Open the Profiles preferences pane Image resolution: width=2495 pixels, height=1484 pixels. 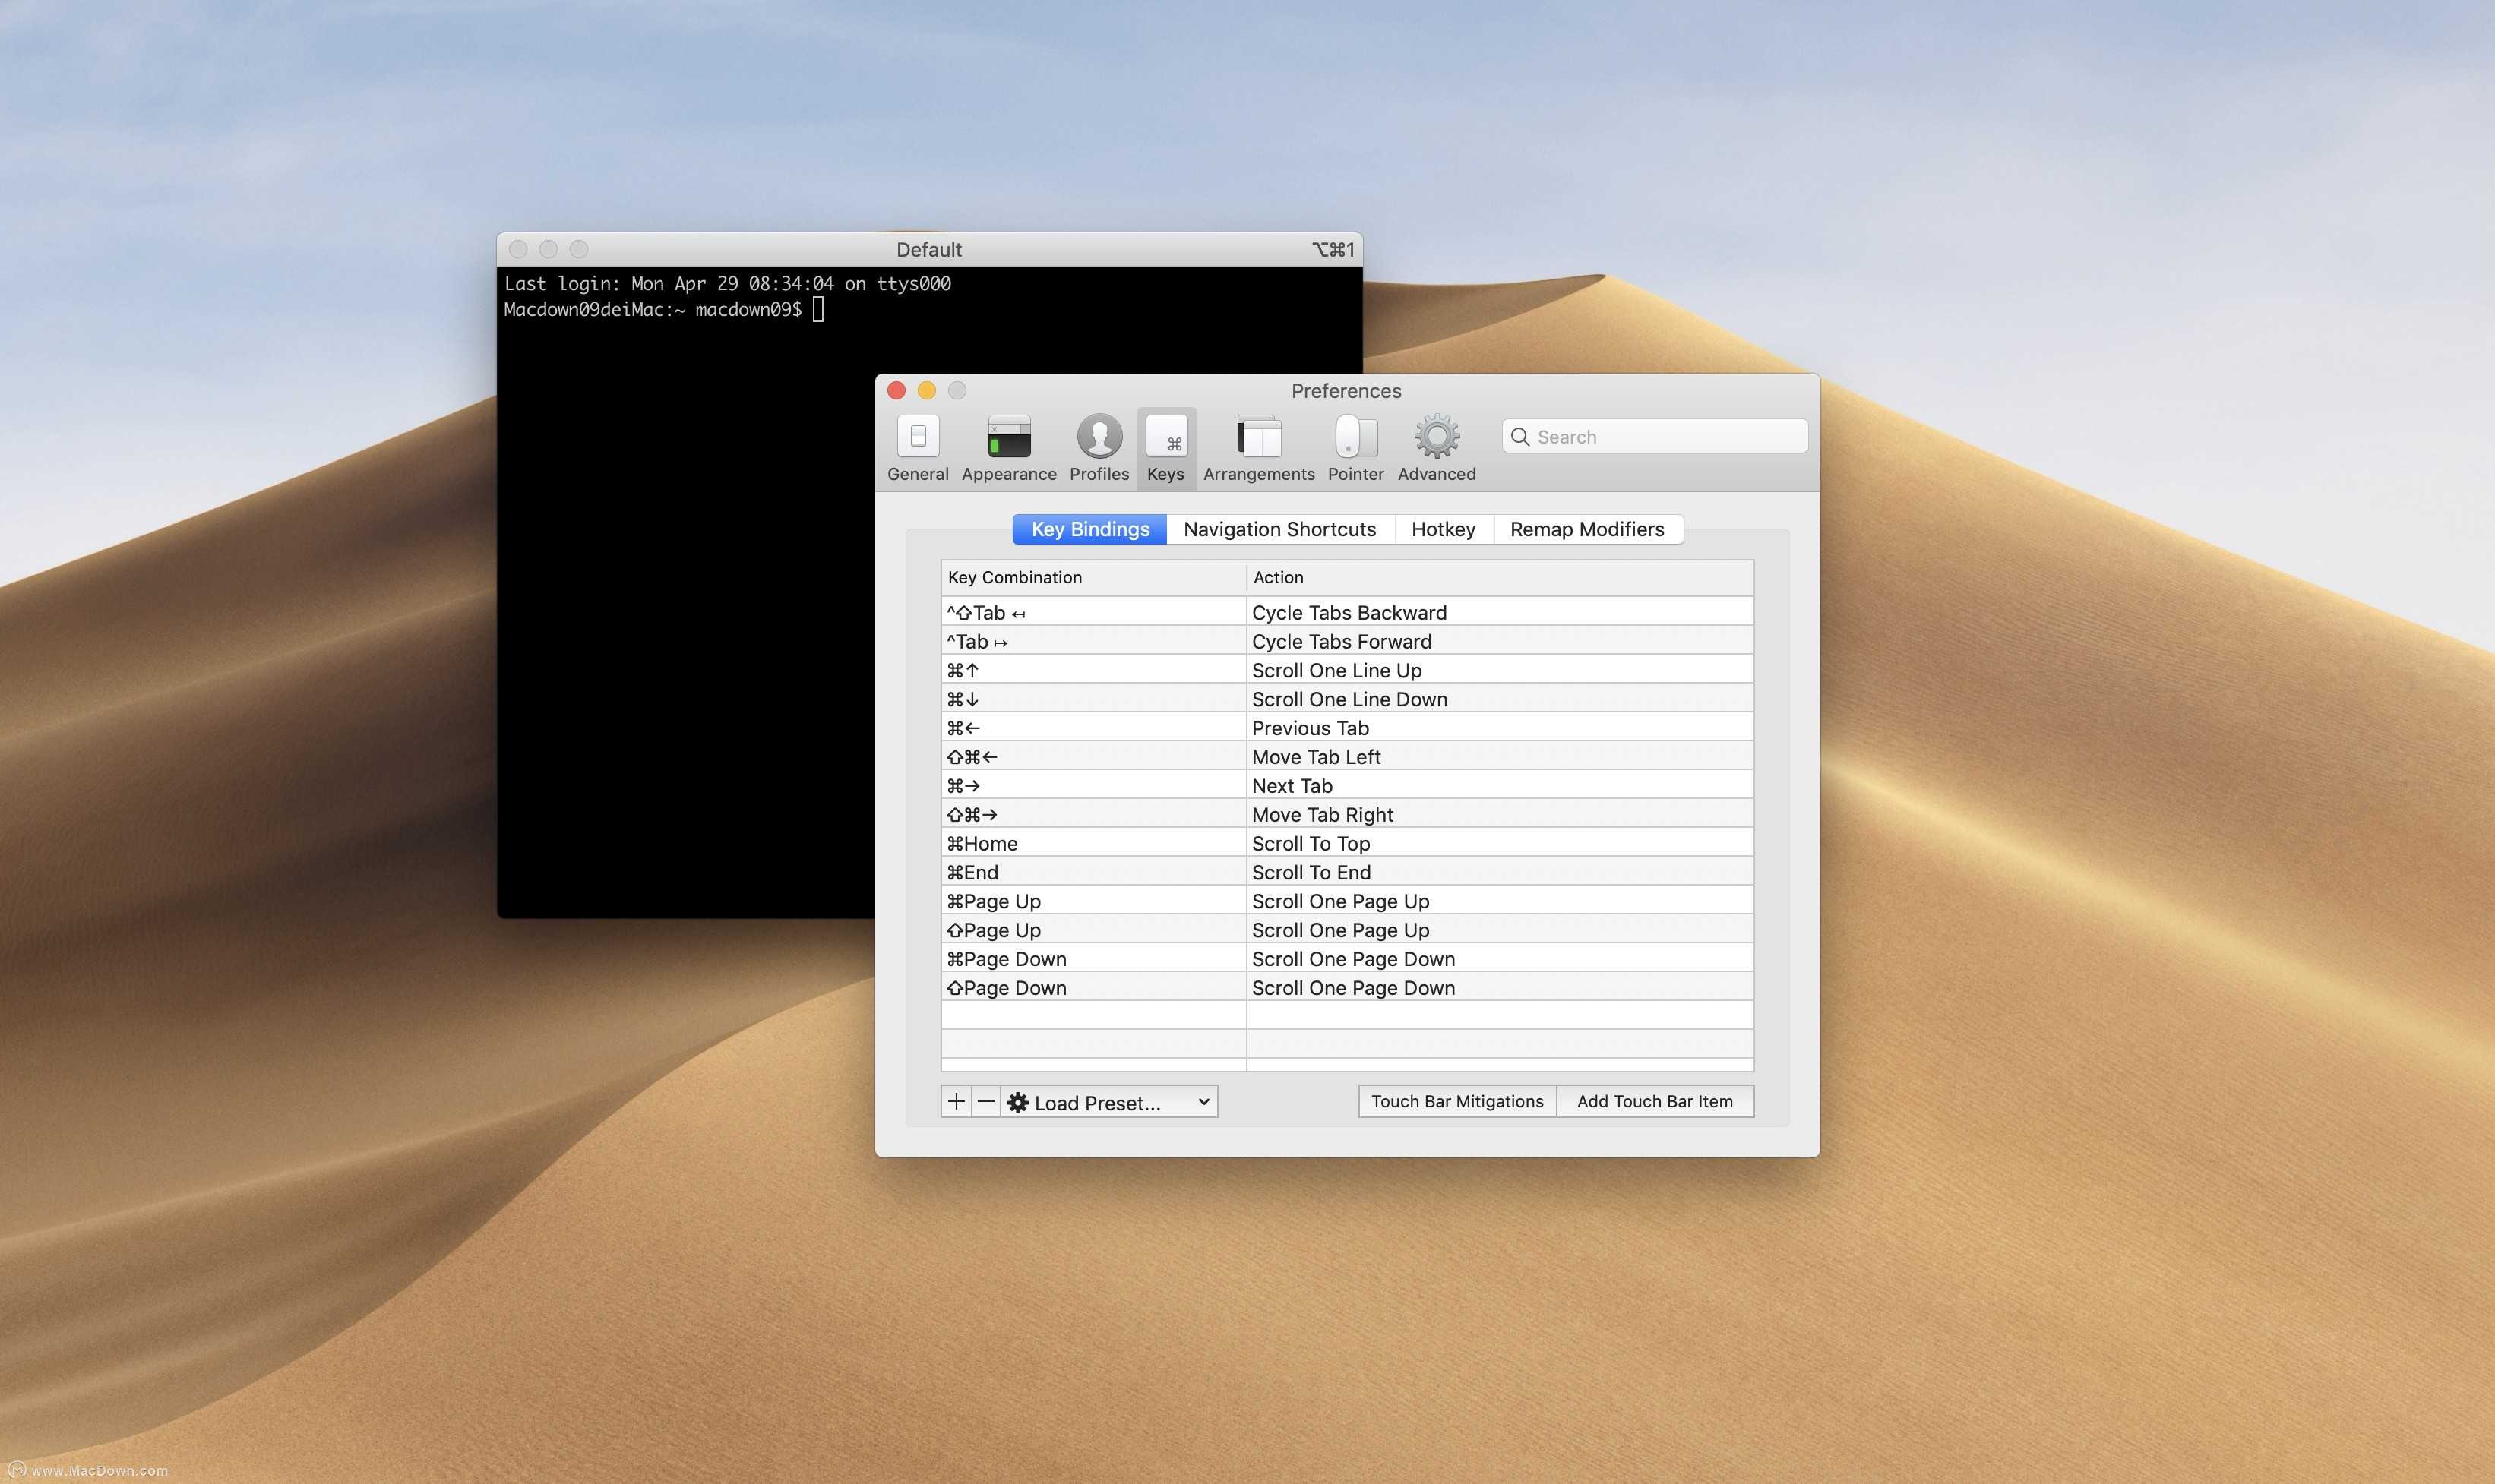(x=1099, y=448)
